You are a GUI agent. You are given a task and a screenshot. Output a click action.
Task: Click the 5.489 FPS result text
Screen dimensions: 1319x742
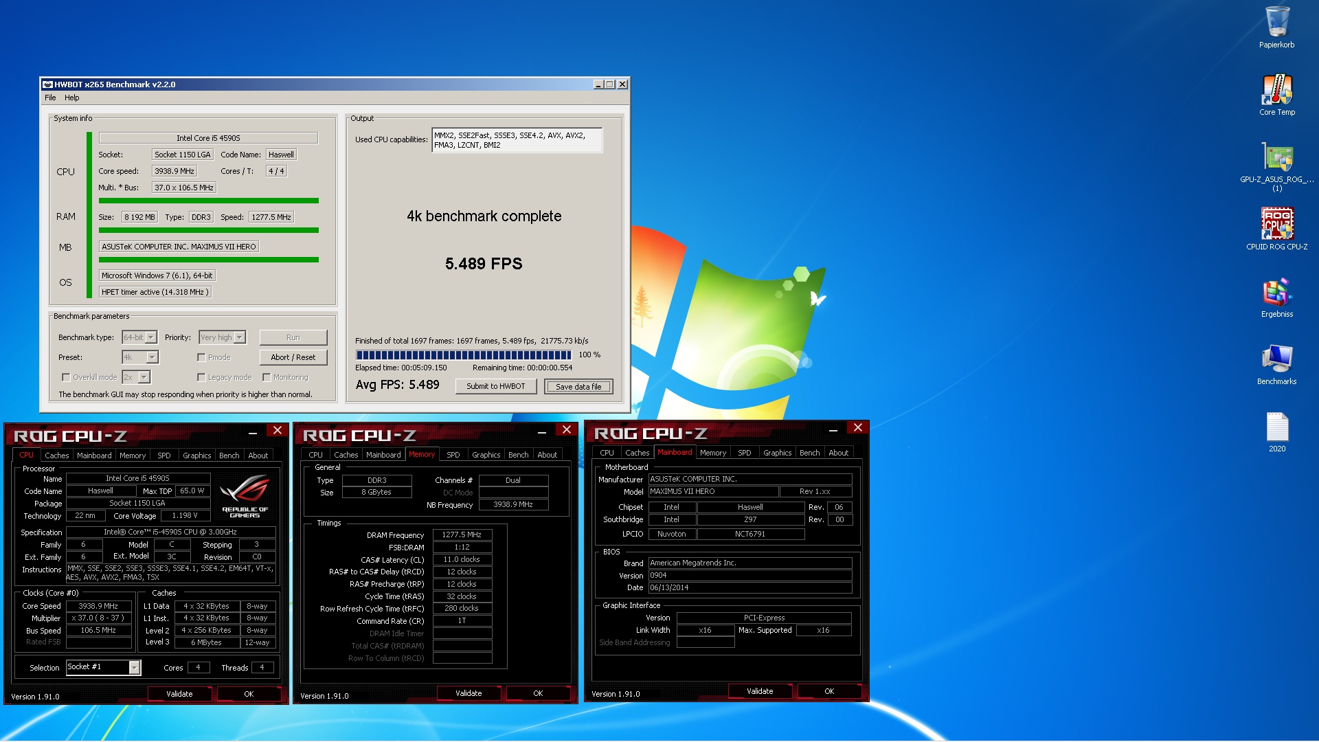click(484, 264)
